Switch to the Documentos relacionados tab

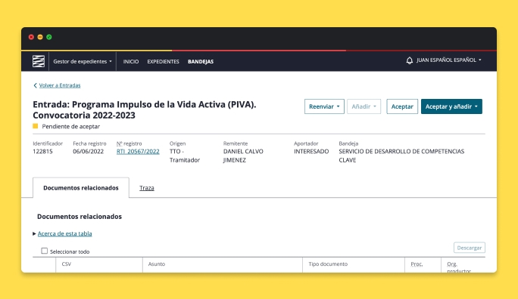81,188
